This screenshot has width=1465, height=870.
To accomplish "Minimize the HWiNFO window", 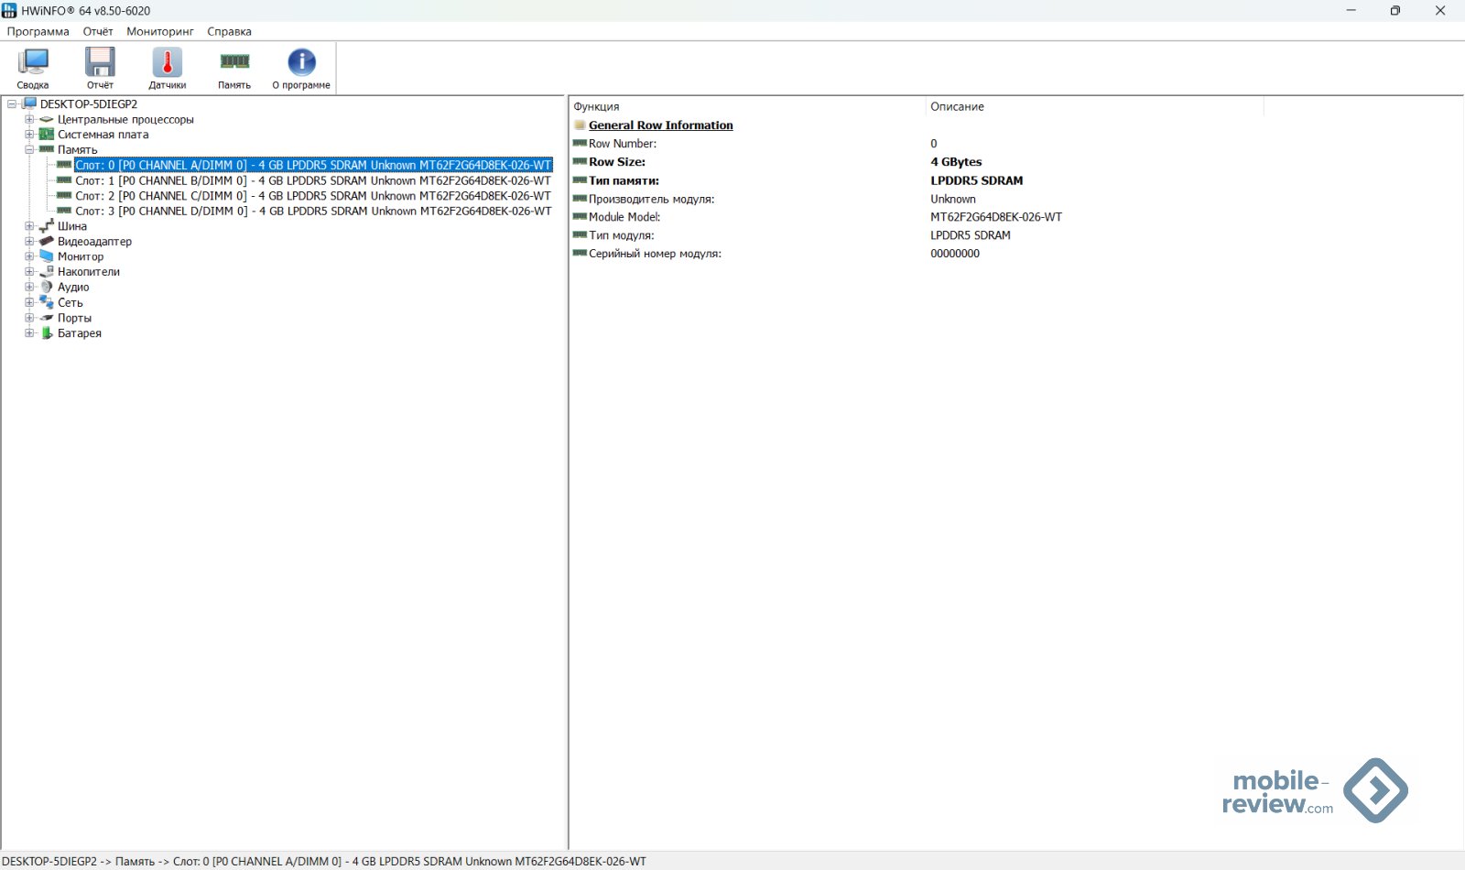I will click(1351, 11).
